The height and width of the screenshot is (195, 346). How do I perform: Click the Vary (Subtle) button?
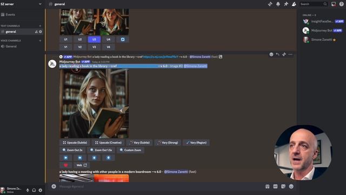point(139,142)
